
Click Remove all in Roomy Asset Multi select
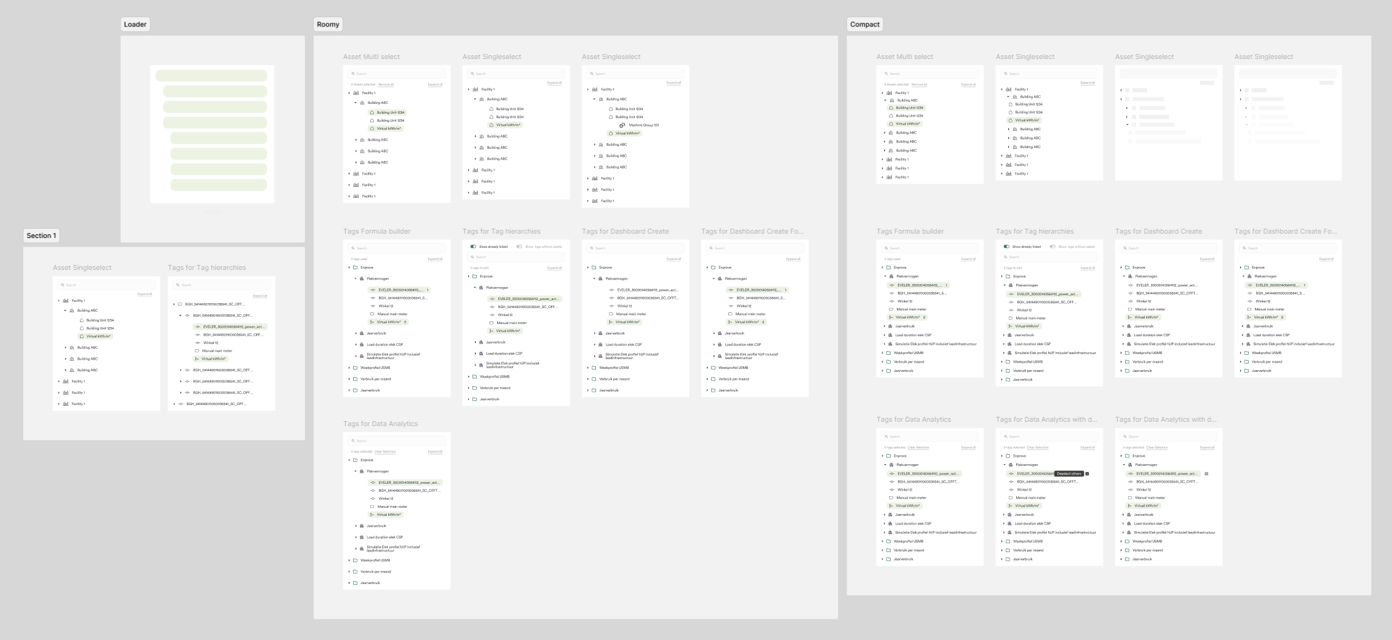pyautogui.click(x=386, y=84)
